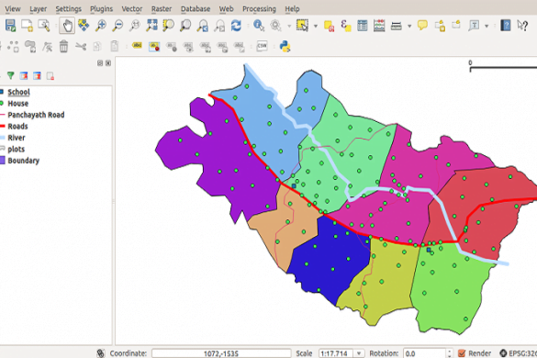Click the Zoom Last icon
Image resolution: width=537 pixels, height=358 pixels.
tap(203, 26)
